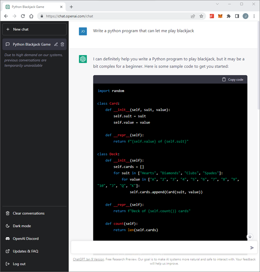Toggle the browser side panel
Image resolution: width=260 pixels, height=272 pixels.
(237, 16)
